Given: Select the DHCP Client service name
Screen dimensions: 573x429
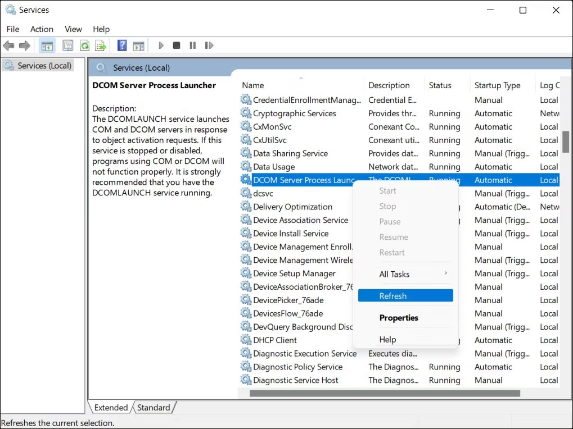Looking at the screenshot, I should tap(275, 340).
